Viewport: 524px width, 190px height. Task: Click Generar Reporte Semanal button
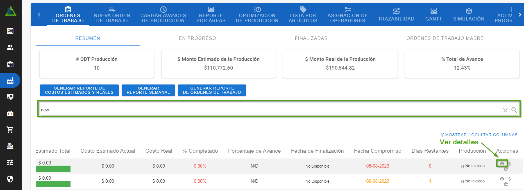(148, 90)
